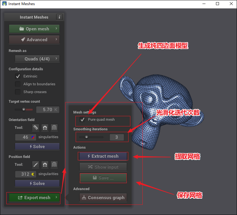Minimize the Instant Meshes window
This screenshot has width=237, height=215.
pos(204,4)
